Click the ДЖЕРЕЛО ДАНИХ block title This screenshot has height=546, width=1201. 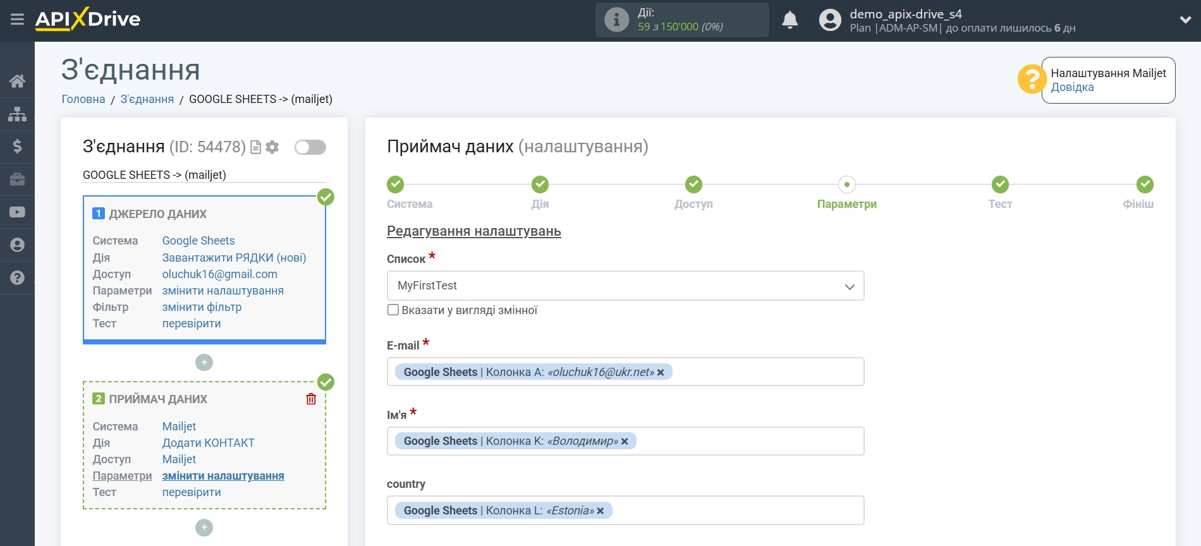pos(157,214)
